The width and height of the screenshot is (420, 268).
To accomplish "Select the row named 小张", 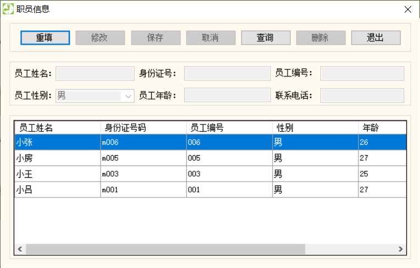I will 211,142.
